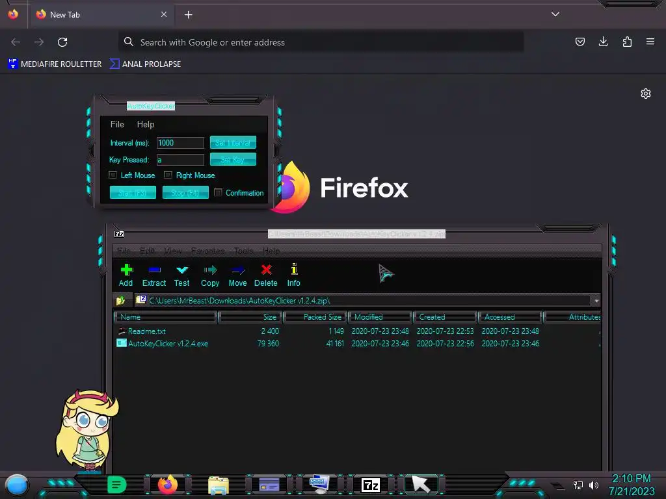Open green chat app on taskbar

click(116, 485)
